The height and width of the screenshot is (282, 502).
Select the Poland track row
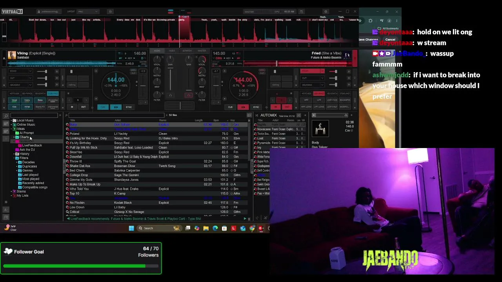click(x=157, y=134)
